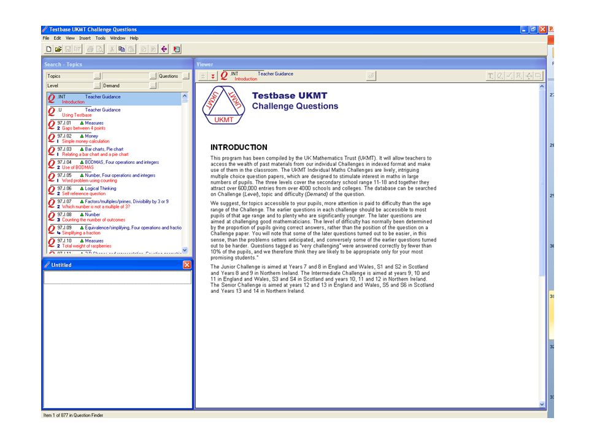Click the Level field in the Search panel
Screen dimensions: 589x442
(x=70, y=86)
